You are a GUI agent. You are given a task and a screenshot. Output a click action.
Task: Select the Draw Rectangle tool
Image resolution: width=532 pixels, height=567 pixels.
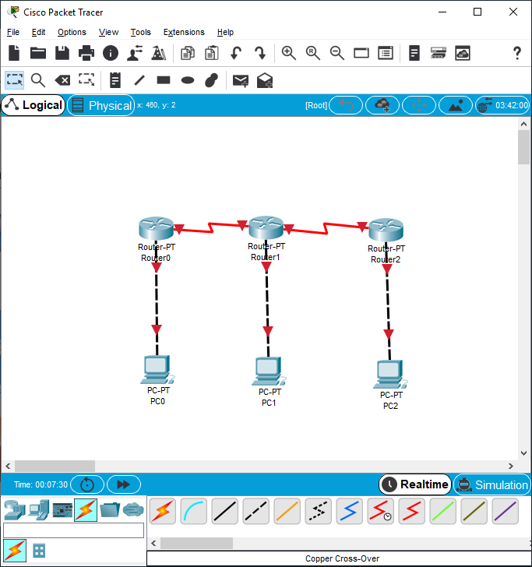[x=164, y=80]
